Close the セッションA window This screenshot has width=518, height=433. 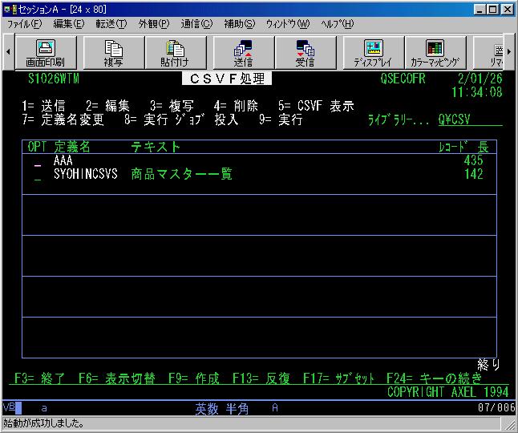pos(508,10)
